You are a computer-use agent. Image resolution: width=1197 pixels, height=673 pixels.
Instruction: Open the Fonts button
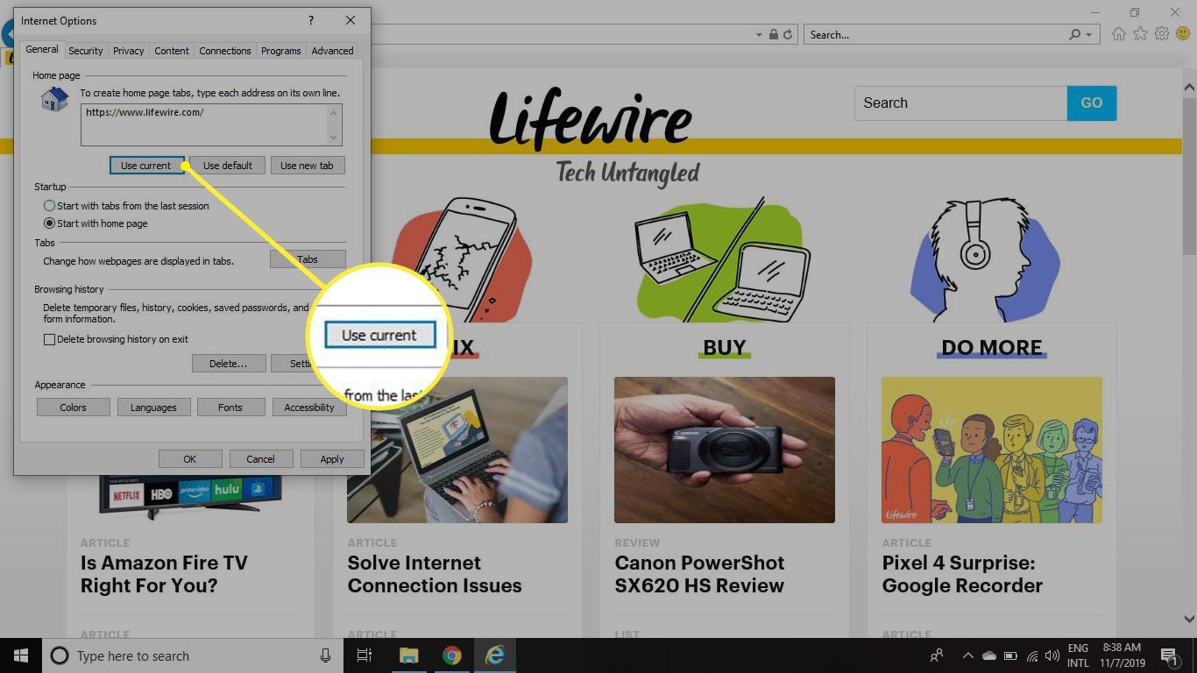click(230, 407)
